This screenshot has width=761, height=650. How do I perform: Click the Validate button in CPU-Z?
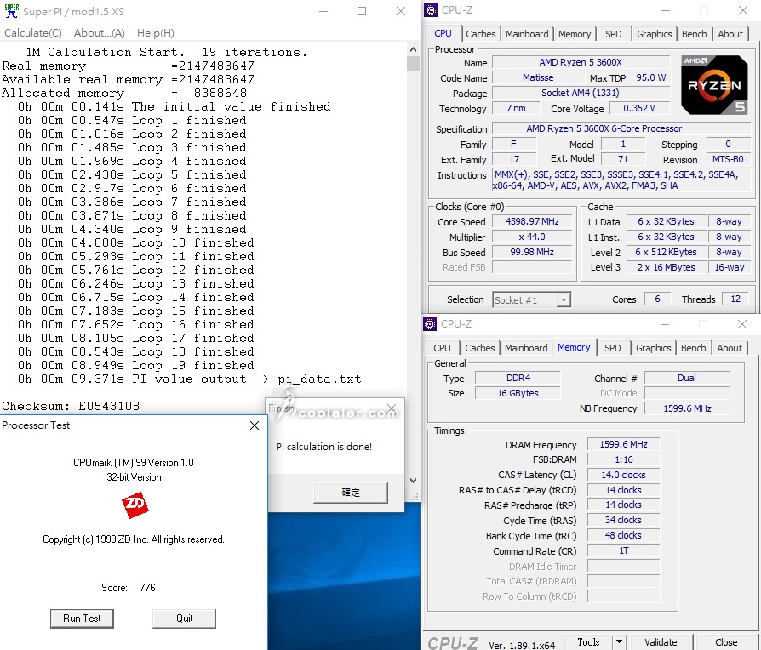[x=661, y=641]
